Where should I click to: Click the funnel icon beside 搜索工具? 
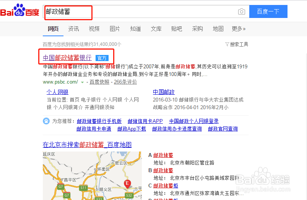(227, 44)
